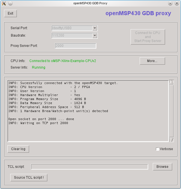
Task: Browse for a TCL script file
Action: [162, 167]
